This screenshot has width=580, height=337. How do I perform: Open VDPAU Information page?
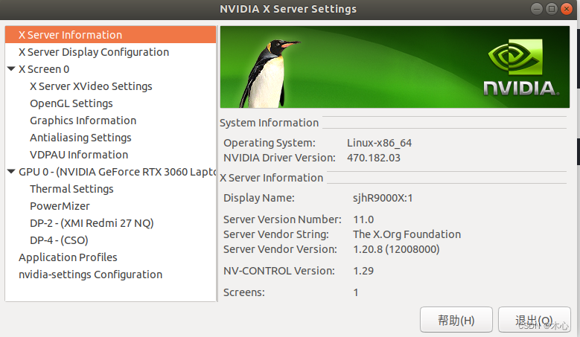coord(79,155)
